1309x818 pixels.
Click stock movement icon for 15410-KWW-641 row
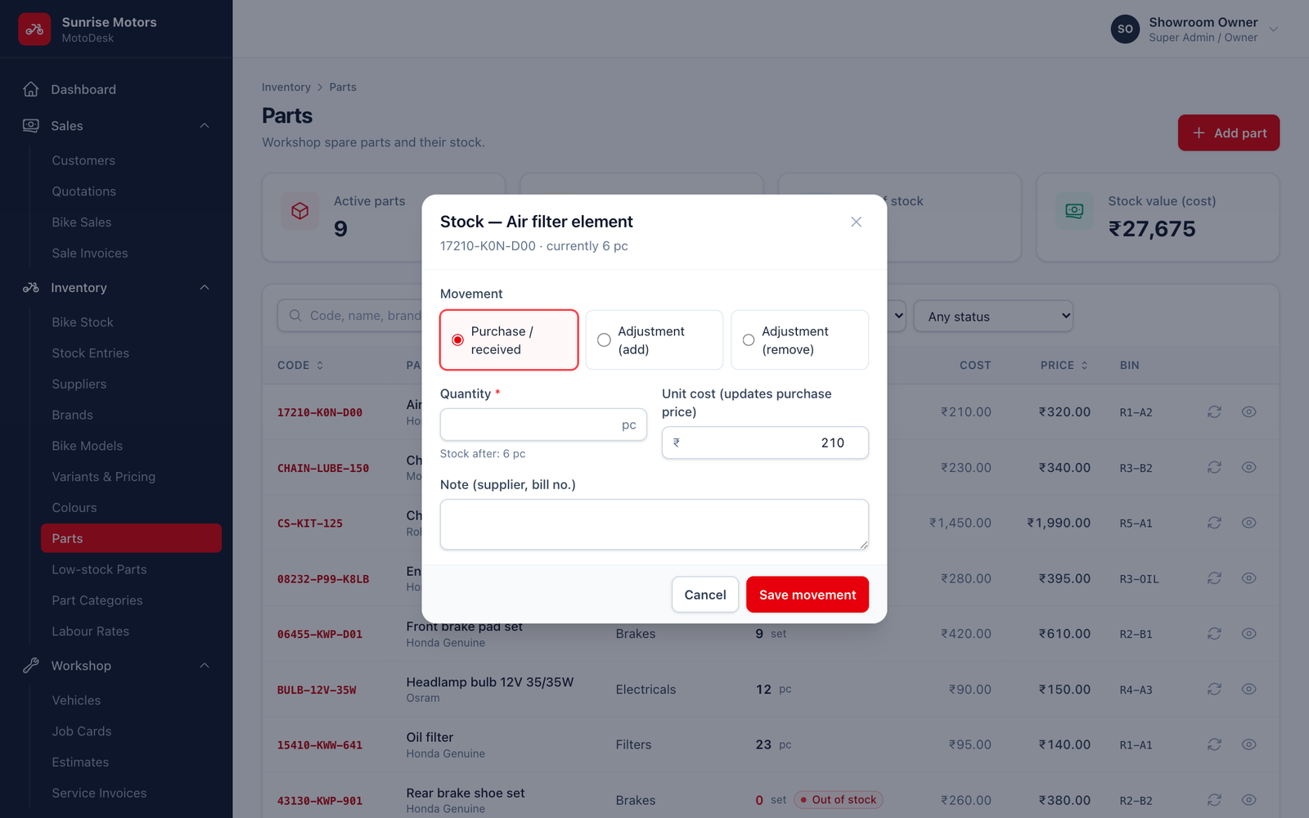pos(1214,744)
